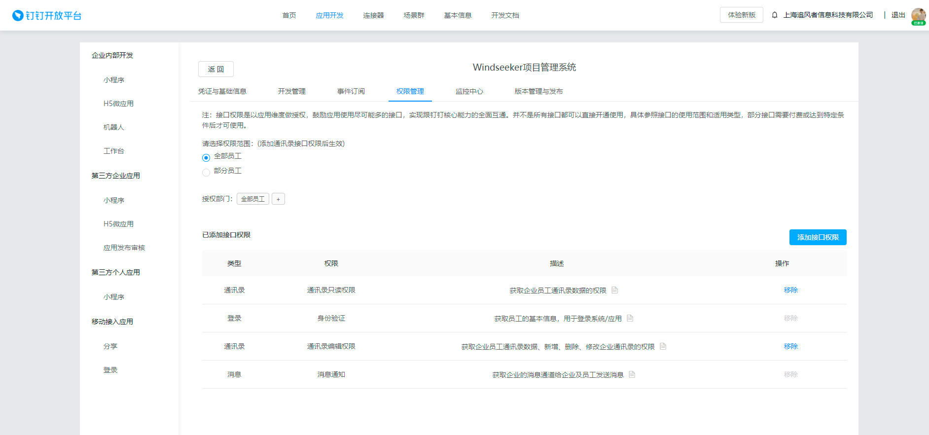Click the 登录 type cell in table
Image resolution: width=929 pixels, height=435 pixels.
[x=234, y=318]
